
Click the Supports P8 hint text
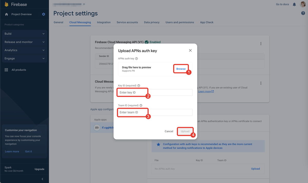[128, 71]
